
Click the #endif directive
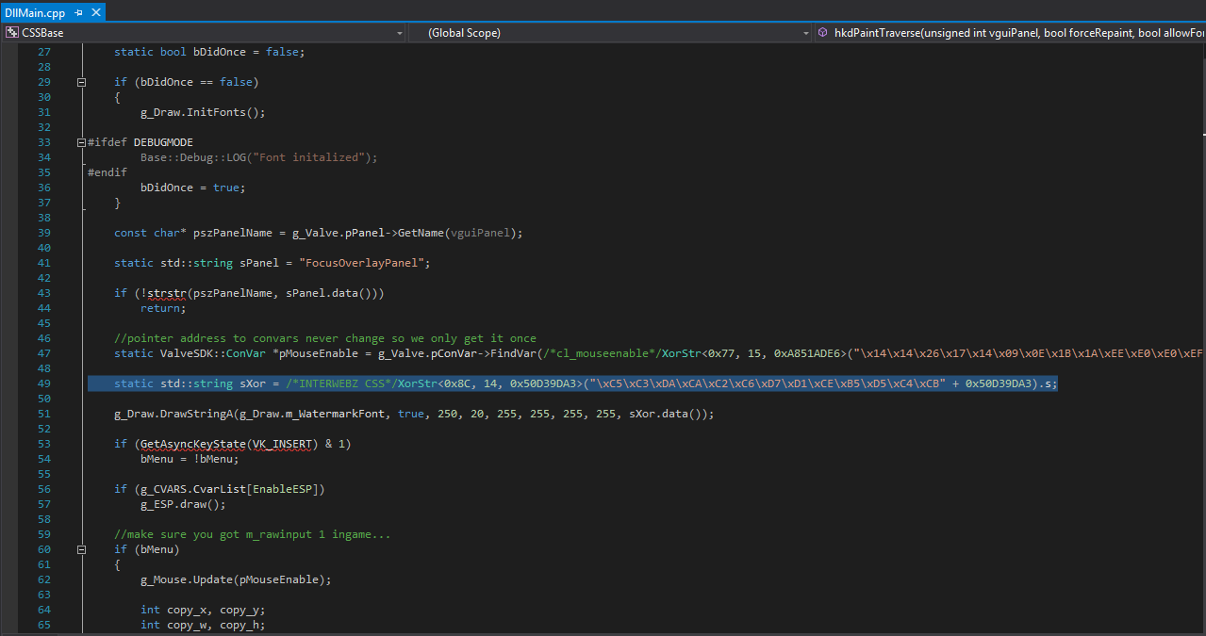[107, 172]
